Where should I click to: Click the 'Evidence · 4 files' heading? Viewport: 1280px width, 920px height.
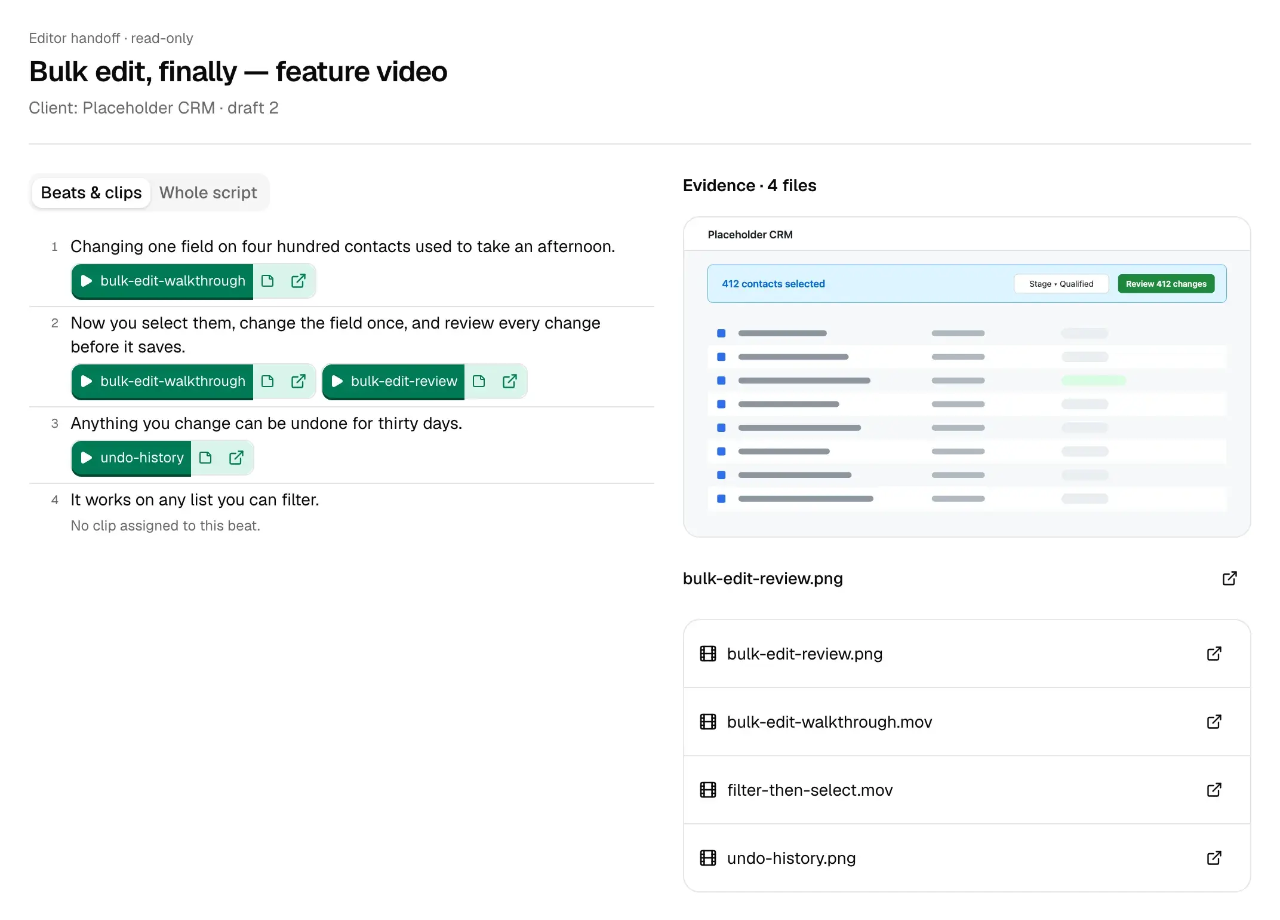(749, 186)
